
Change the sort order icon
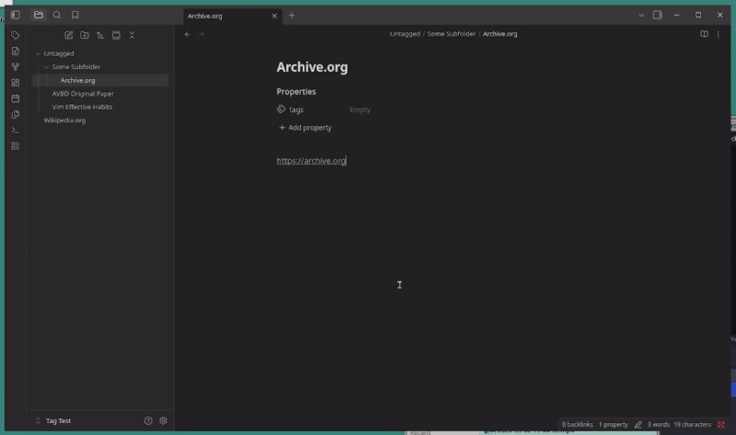[100, 35]
